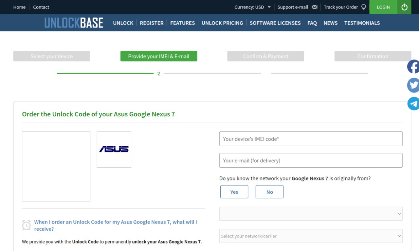Screen dimensions: 419x251
Task: Open the Testimonials menu item
Action: (x=362, y=23)
